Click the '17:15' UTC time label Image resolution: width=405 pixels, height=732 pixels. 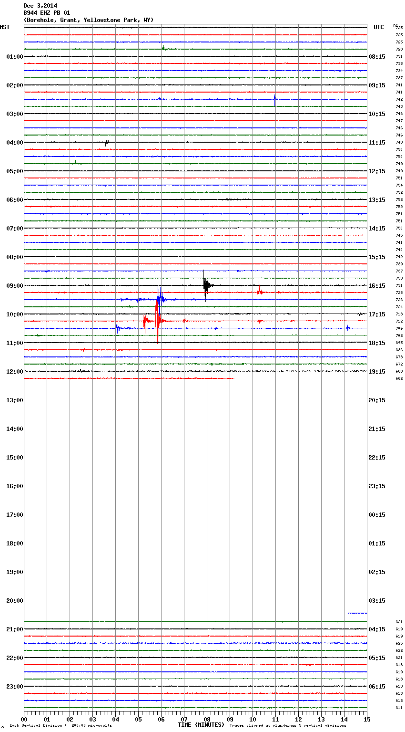(x=377, y=314)
